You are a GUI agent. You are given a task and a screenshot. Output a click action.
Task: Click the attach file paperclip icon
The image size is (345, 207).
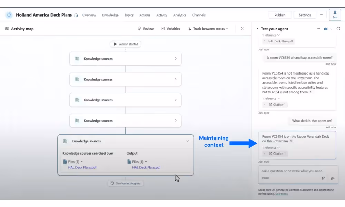pos(323,178)
